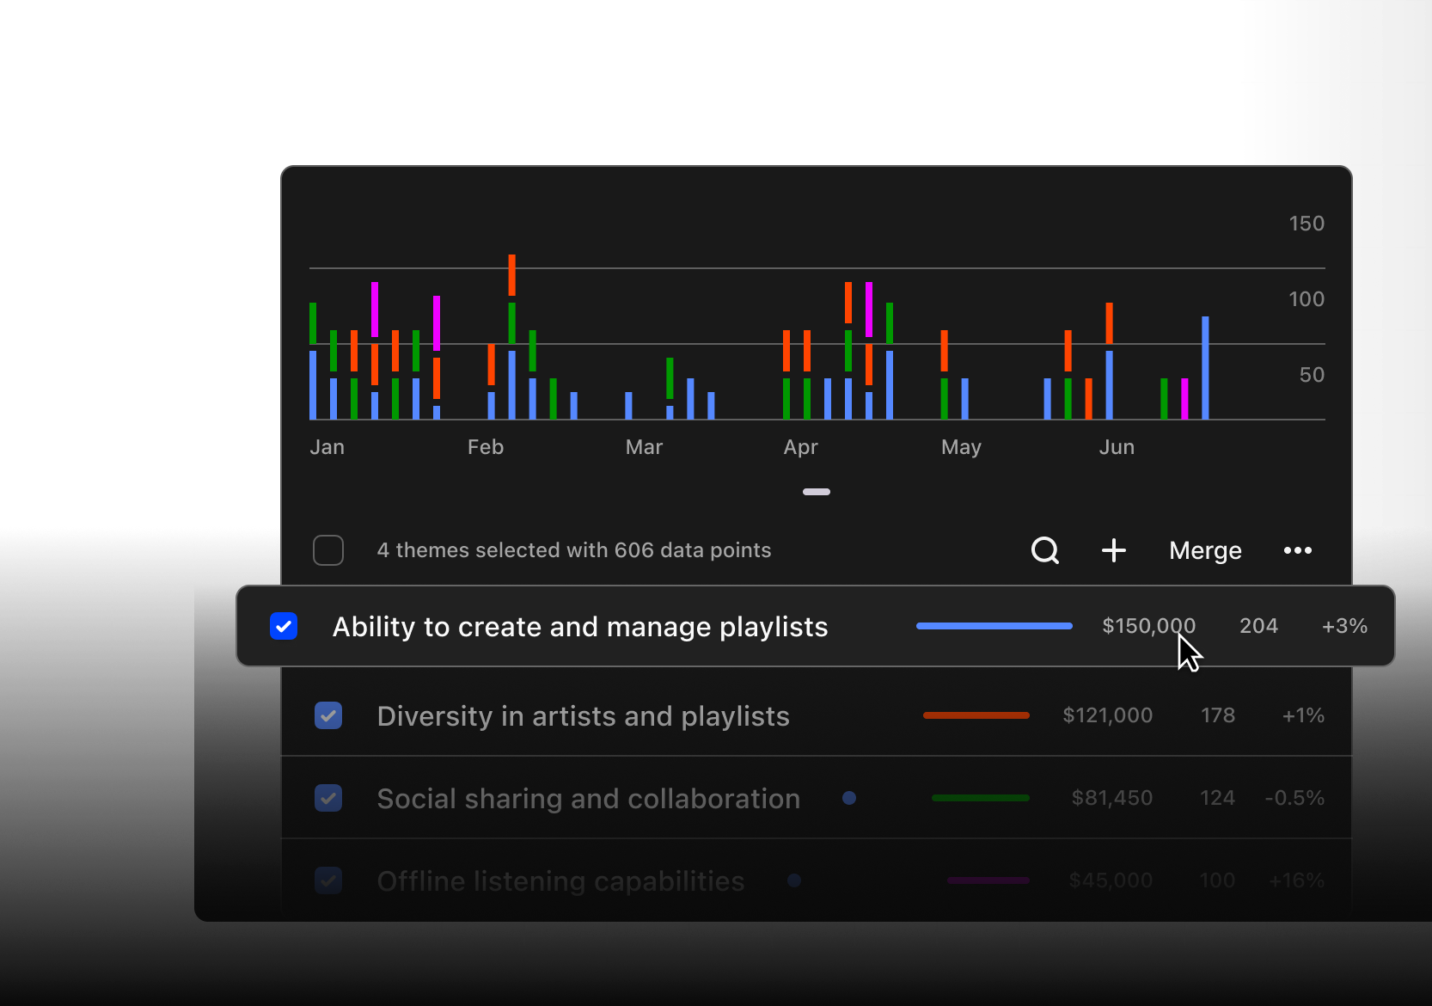Open the search for themes
The width and height of the screenshot is (1432, 1006).
pyautogui.click(x=1044, y=550)
